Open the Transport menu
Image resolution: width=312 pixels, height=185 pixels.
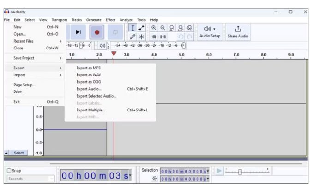coord(59,20)
